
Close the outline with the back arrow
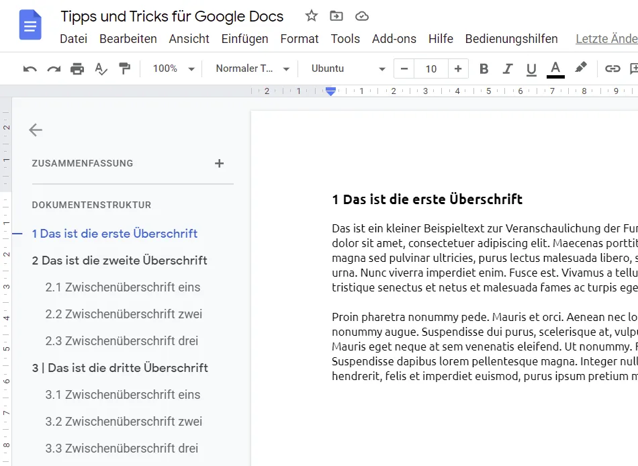tap(36, 130)
